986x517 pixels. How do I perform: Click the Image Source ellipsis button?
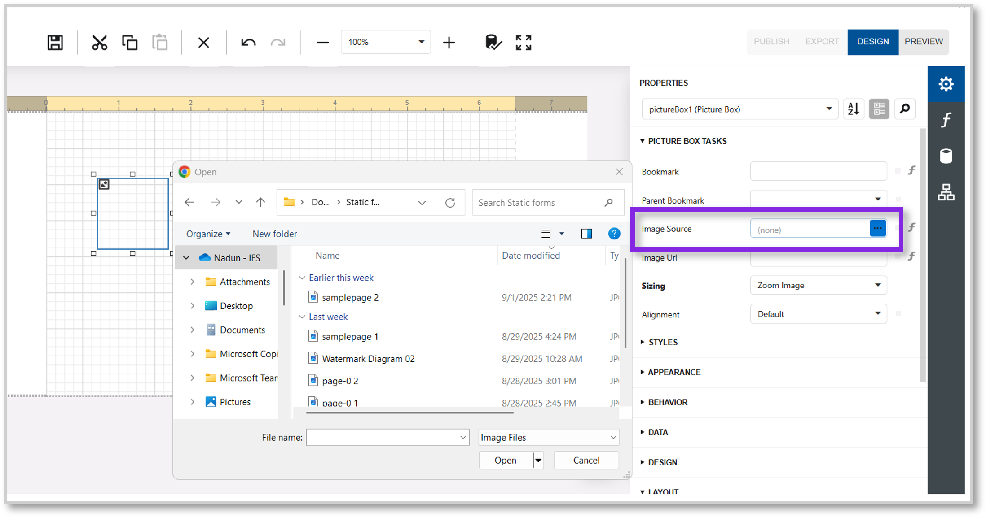[x=878, y=228]
